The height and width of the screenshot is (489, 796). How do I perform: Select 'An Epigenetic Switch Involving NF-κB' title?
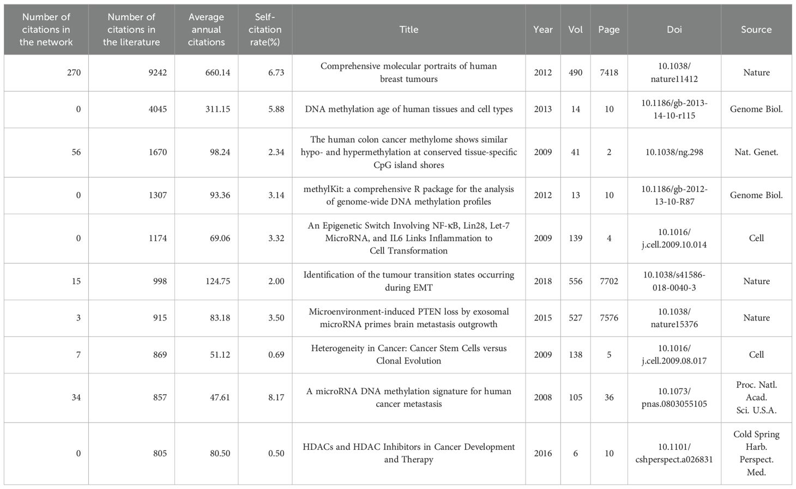click(409, 238)
